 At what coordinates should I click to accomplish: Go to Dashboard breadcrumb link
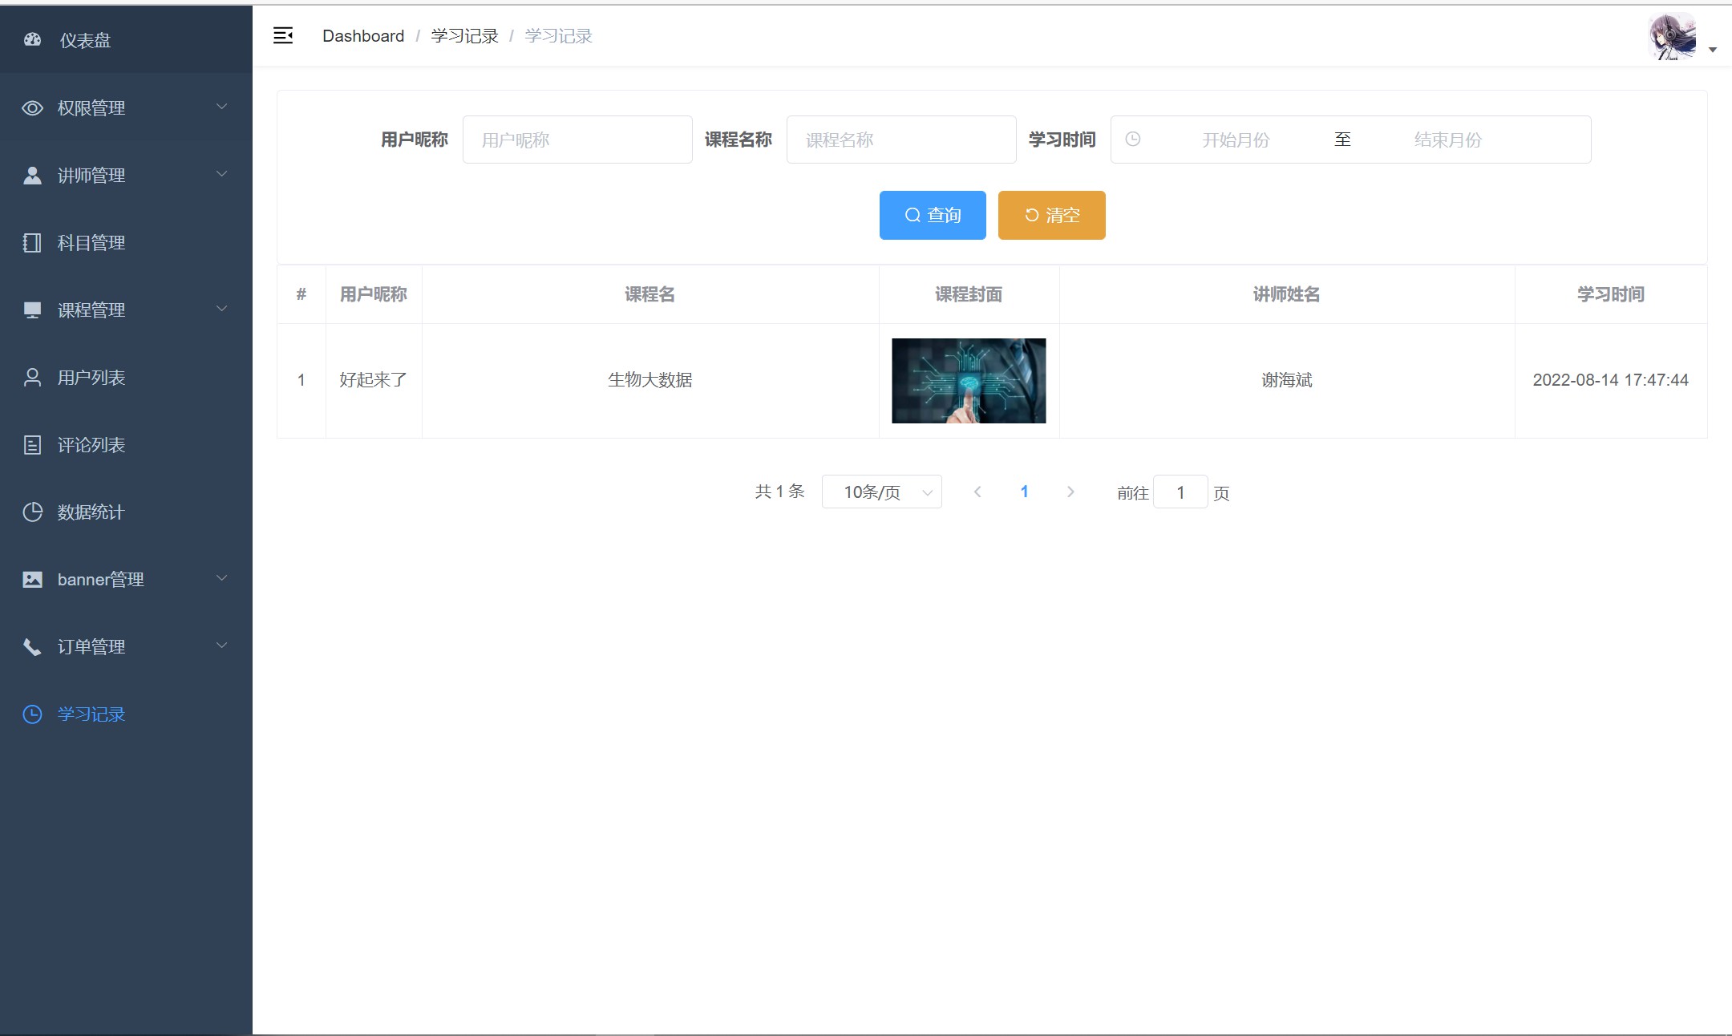click(363, 36)
